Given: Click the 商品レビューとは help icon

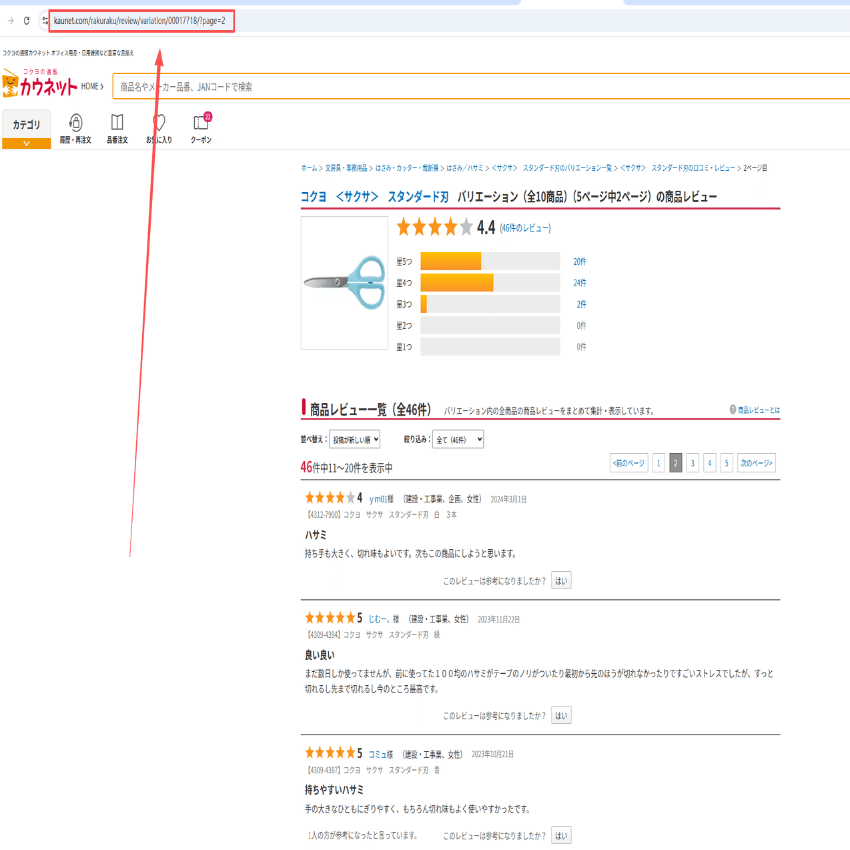Looking at the screenshot, I should 733,410.
